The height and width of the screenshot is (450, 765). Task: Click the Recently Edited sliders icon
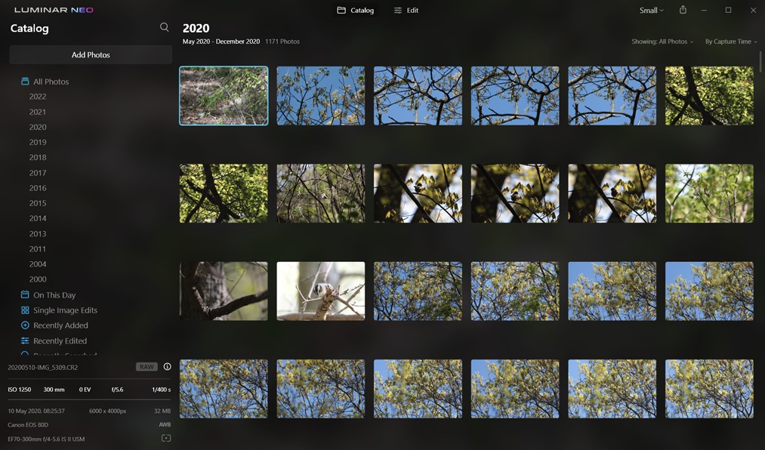click(25, 341)
